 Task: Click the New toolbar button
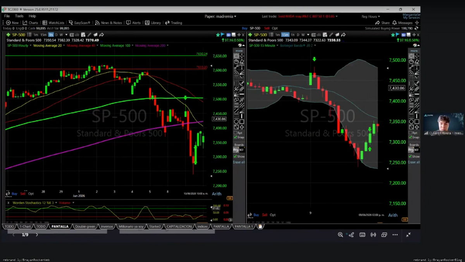[x=12, y=23]
